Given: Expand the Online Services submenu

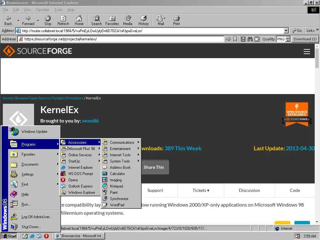Looking at the screenshot, I should point(80,155).
